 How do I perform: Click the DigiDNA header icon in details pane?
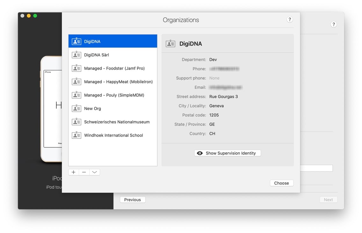click(x=170, y=43)
